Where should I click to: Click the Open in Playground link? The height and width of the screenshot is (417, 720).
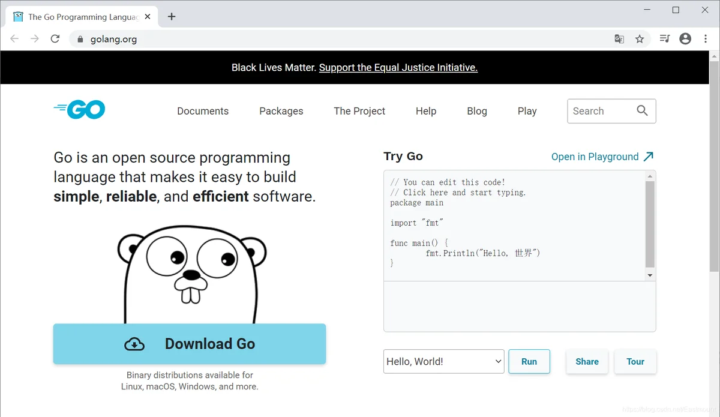pos(595,157)
